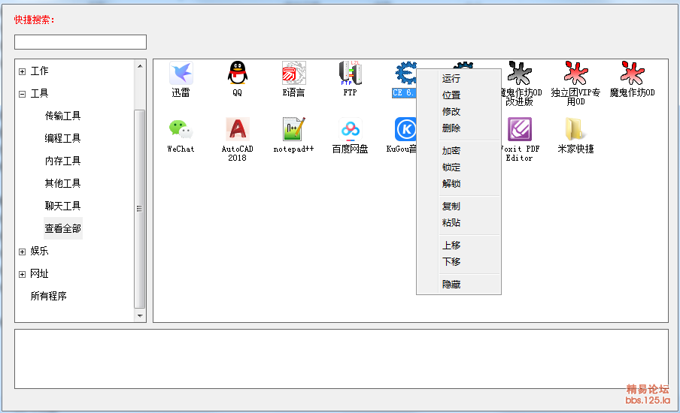680x413 pixels.
Task: Select the AutoCAD 2018 icon
Action: (237, 129)
